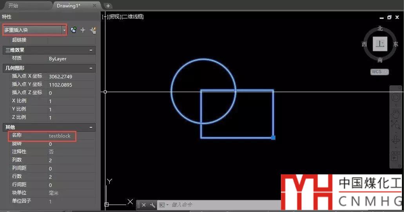Edit the 旋转 value
Image resolution: width=404 pixels, height=212 pixels.
pyautogui.click(x=72, y=144)
